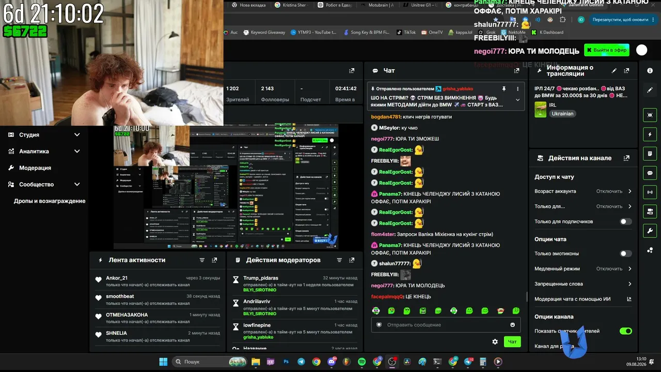This screenshot has height=372, width=661.
Task: Filter the Лента активности feed
Action: (202, 260)
